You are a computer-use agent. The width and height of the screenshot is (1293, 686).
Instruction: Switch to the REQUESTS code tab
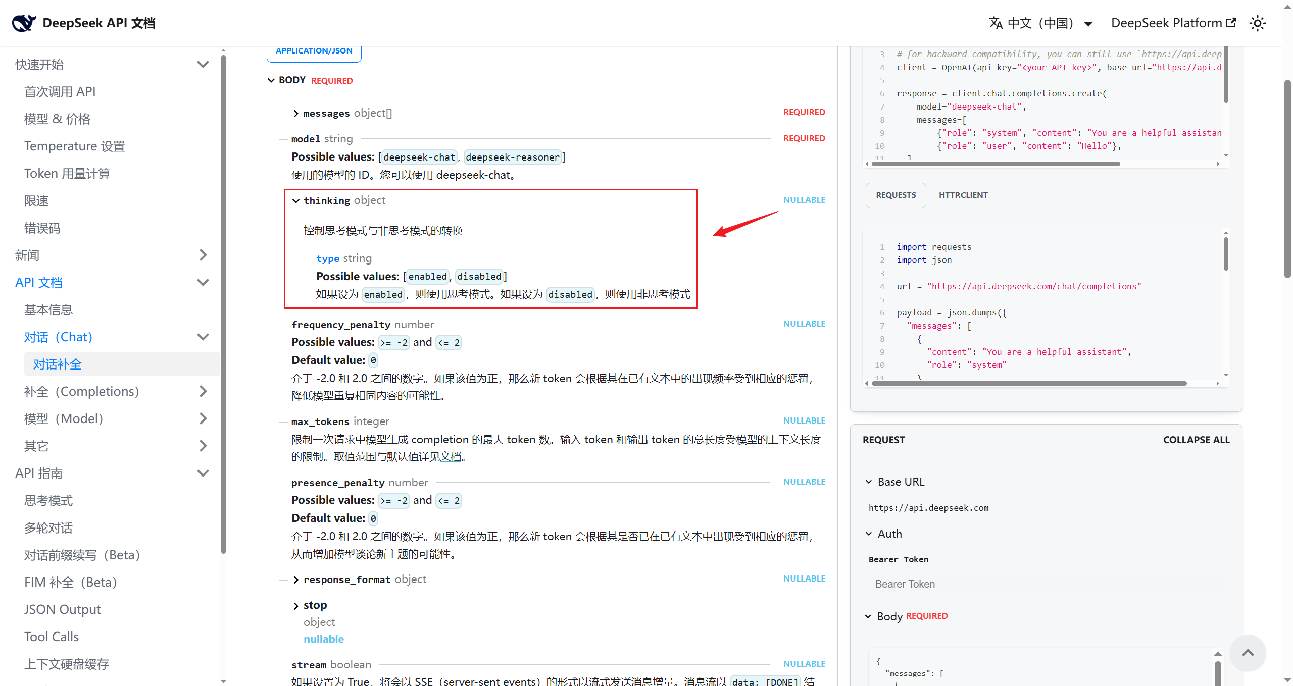click(x=896, y=195)
